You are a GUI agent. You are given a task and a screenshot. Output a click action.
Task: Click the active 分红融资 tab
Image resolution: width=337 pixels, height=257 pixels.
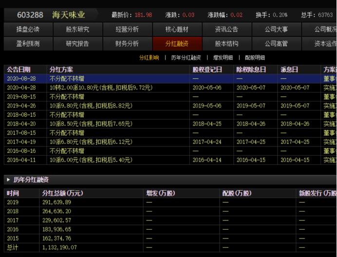177,44
